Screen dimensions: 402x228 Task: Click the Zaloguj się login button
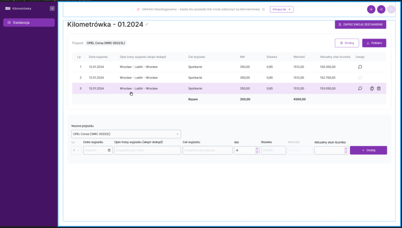(281, 9)
